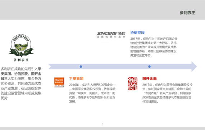Click paragraph starting 多利农庄成功的先后引入
Viewport: 205px width, 130px height.
[x=21, y=83]
